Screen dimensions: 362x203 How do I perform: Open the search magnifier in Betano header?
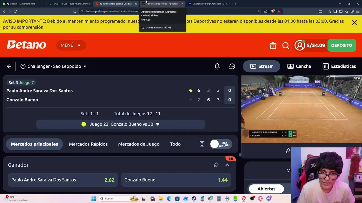click(x=286, y=45)
